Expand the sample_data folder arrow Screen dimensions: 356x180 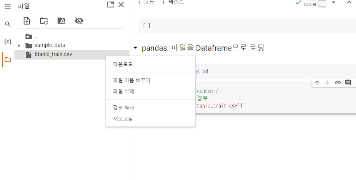pyautogui.click(x=19, y=45)
